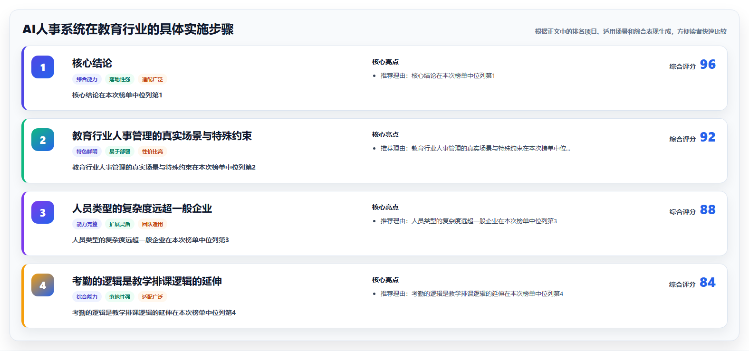Click the score value 88
The width and height of the screenshot is (749, 351).
[x=708, y=210]
